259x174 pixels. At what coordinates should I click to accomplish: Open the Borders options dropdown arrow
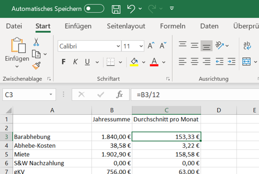click(x=120, y=62)
